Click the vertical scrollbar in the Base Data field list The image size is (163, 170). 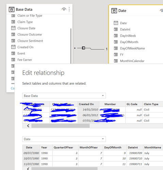[71, 46]
